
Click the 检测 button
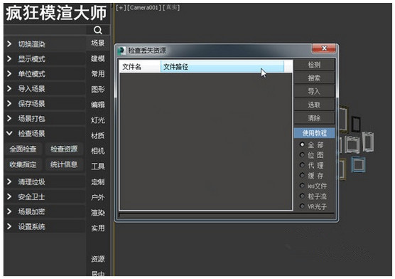(x=314, y=65)
